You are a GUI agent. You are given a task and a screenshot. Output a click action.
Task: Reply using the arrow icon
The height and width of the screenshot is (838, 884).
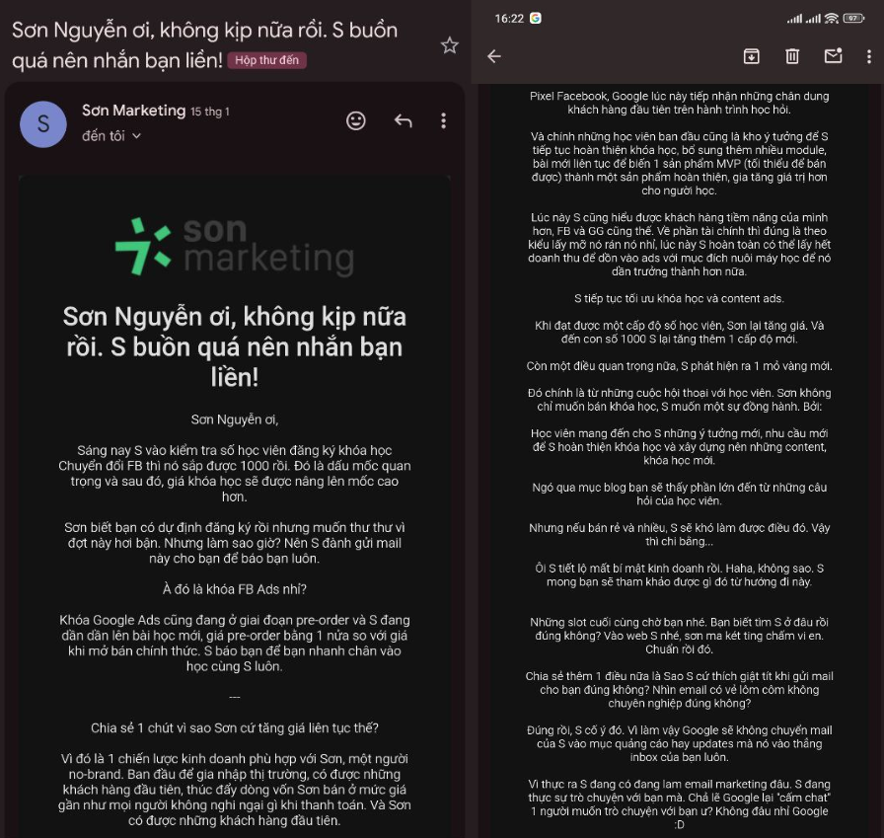404,120
